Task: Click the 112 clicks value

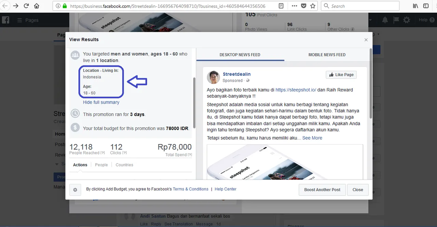Action: click(116, 147)
